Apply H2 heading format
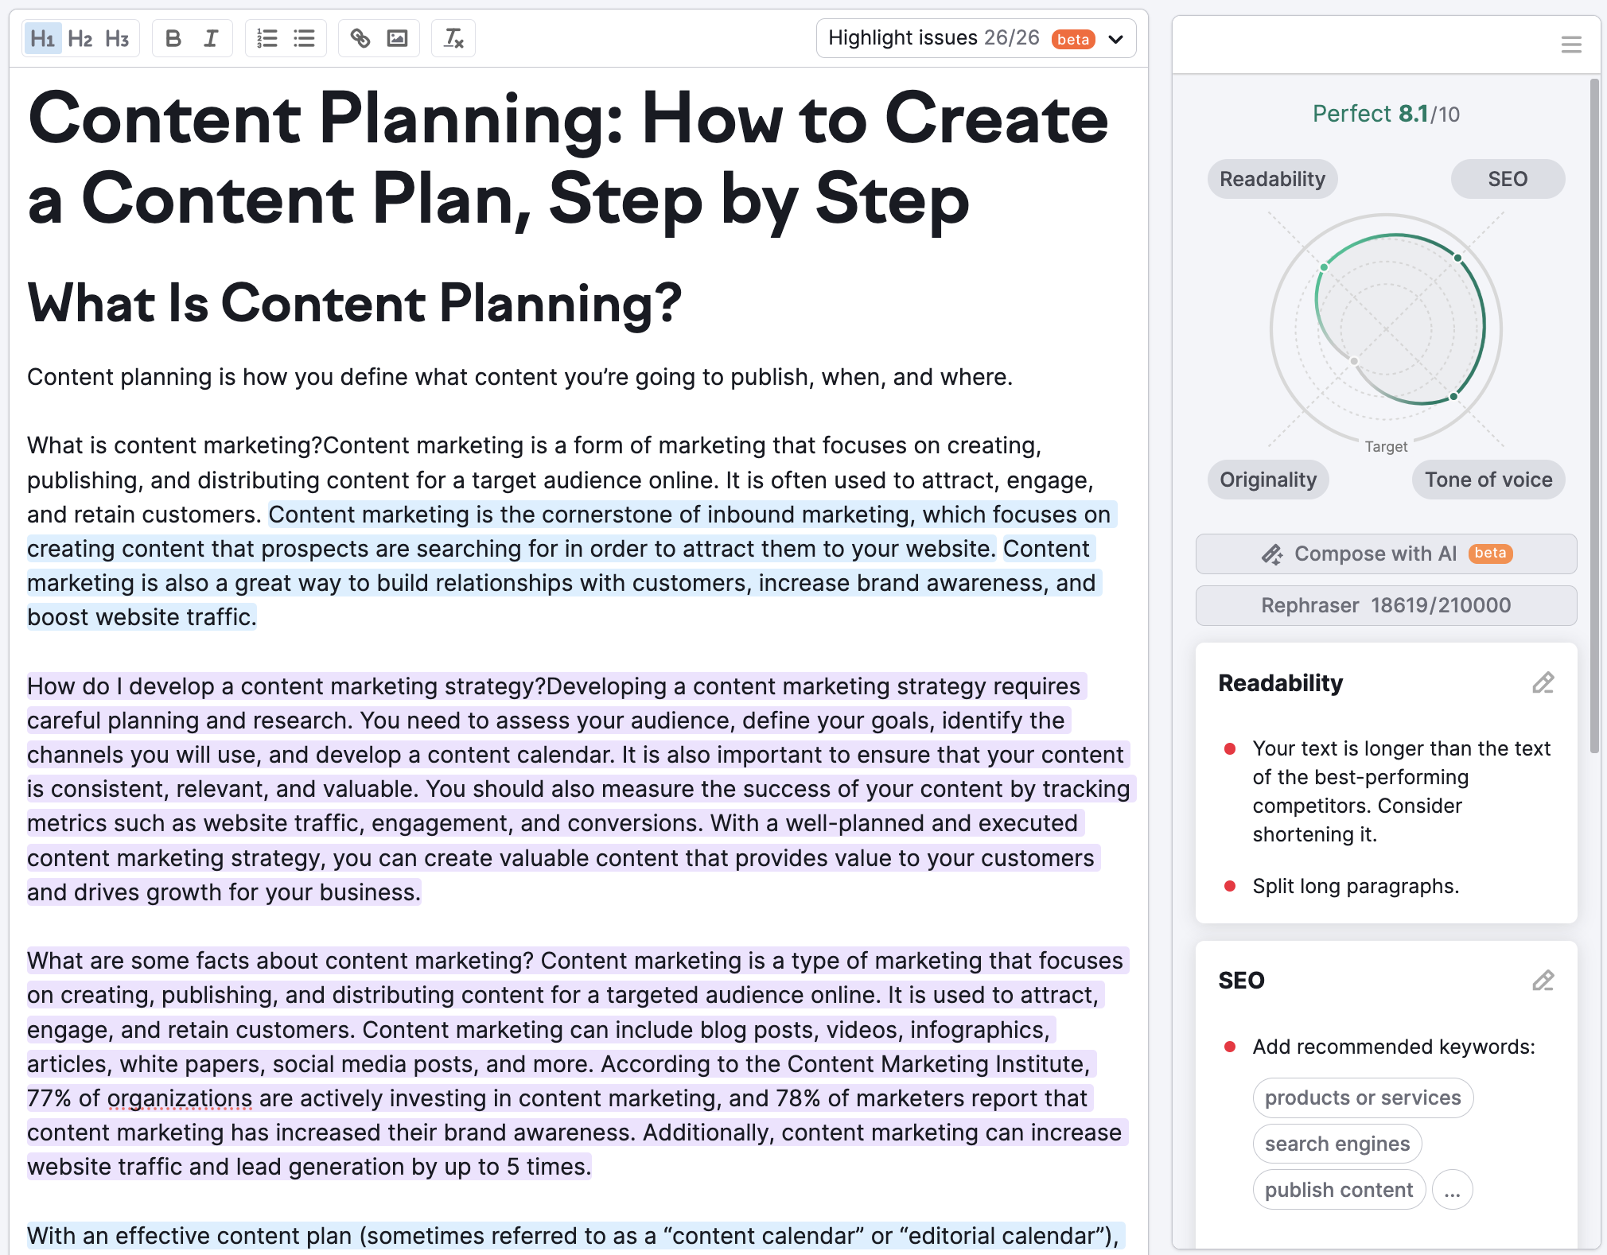The width and height of the screenshot is (1607, 1255). coord(80,38)
